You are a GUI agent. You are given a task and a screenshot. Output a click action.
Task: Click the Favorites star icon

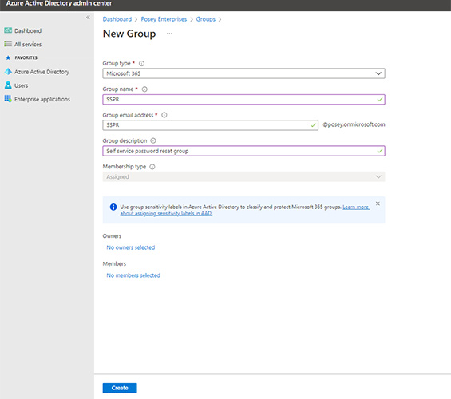click(x=8, y=57)
